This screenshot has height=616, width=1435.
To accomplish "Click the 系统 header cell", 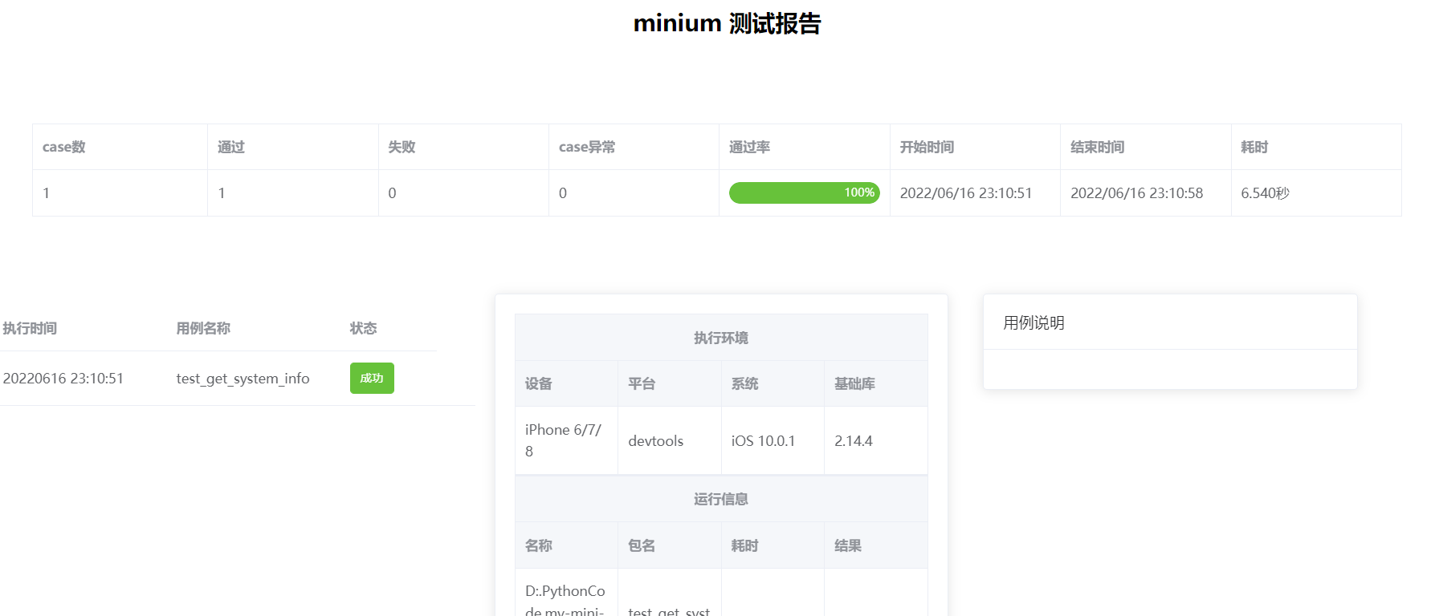I will (773, 383).
